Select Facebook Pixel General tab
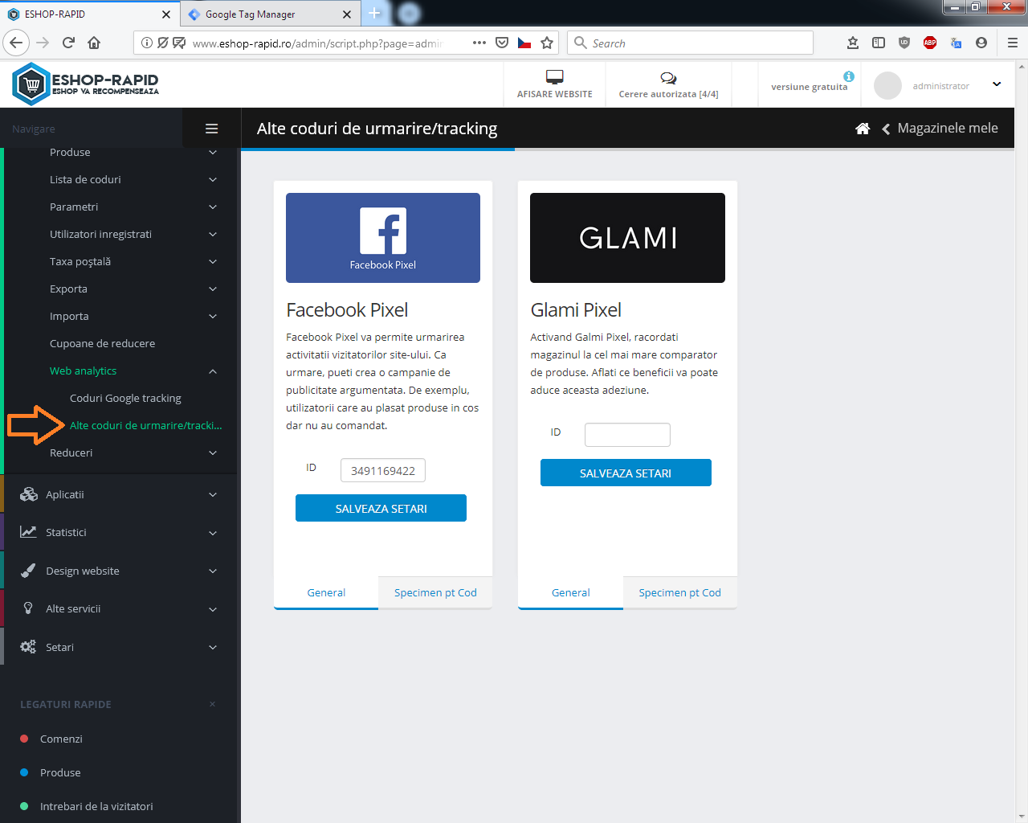Viewport: 1028px width, 823px height. pyautogui.click(x=326, y=592)
